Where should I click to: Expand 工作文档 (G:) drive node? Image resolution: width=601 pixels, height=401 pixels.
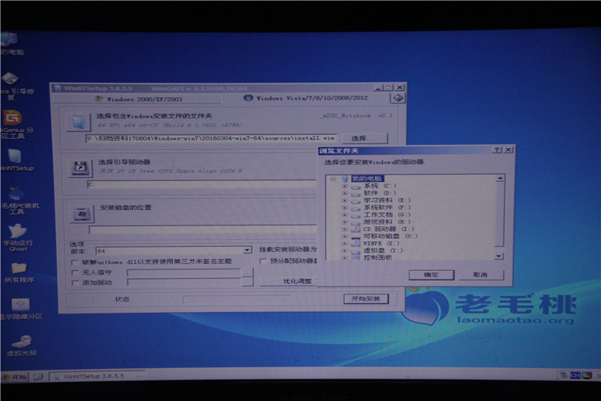click(x=345, y=215)
